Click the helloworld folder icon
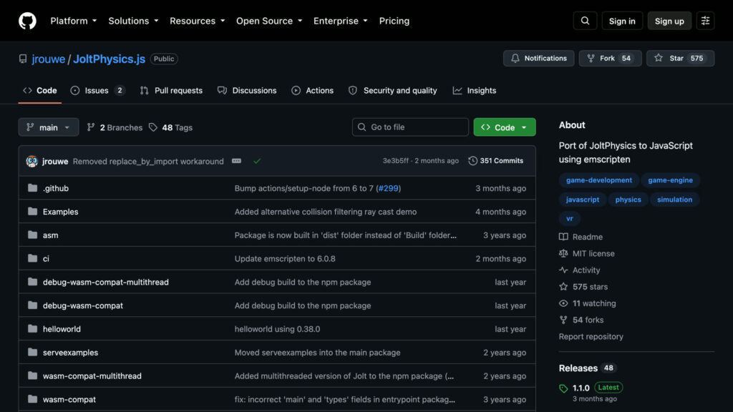733x412 pixels. coord(32,328)
